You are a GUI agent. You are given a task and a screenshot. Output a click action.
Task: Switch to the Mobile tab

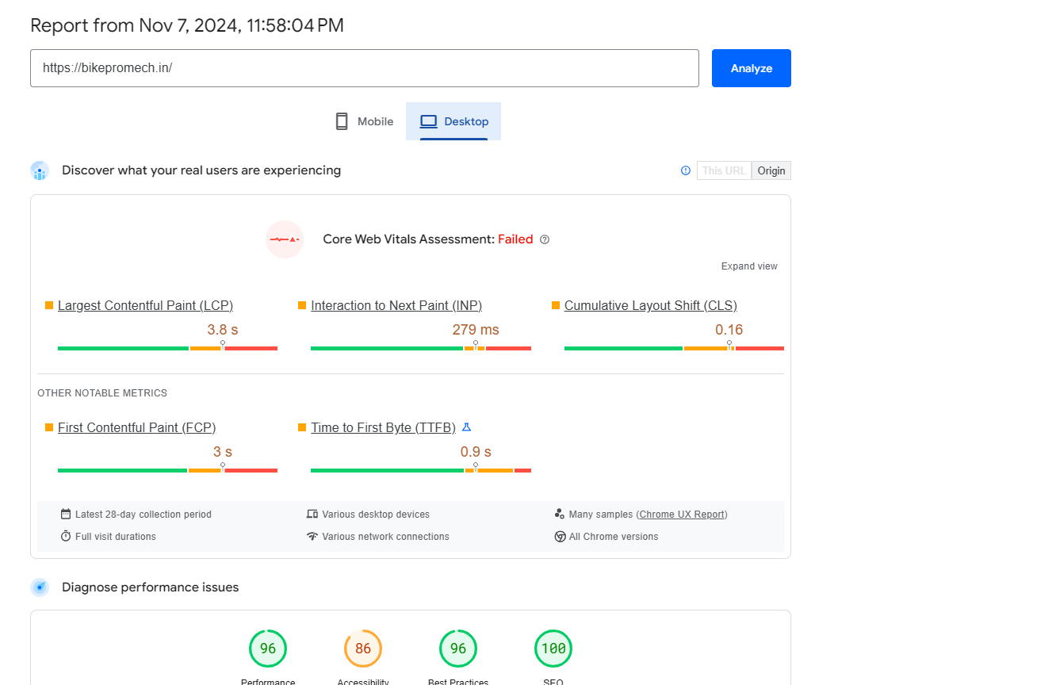tap(365, 121)
